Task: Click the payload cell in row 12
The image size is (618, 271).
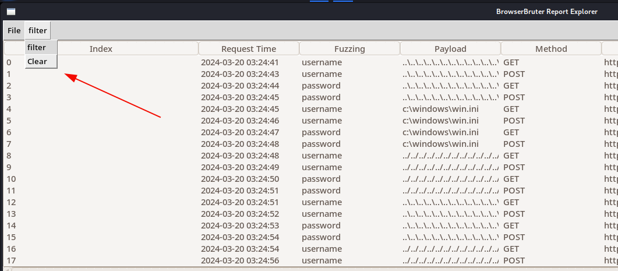Action: tap(450, 202)
